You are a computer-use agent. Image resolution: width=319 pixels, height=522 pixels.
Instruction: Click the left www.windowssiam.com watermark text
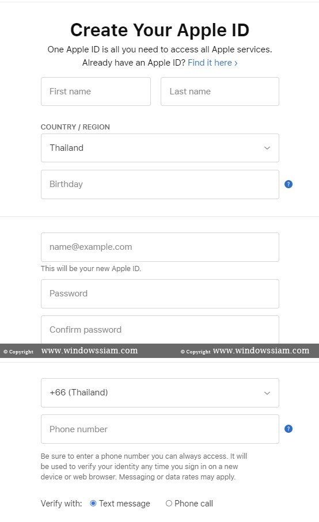pos(89,350)
